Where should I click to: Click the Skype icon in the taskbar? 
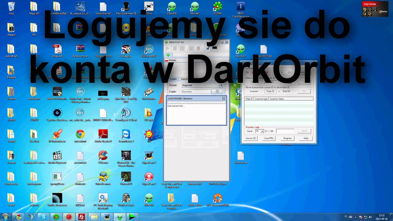[x=44, y=217]
